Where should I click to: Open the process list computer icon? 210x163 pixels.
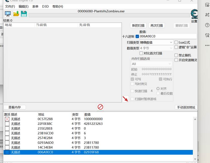(x=8, y=14)
